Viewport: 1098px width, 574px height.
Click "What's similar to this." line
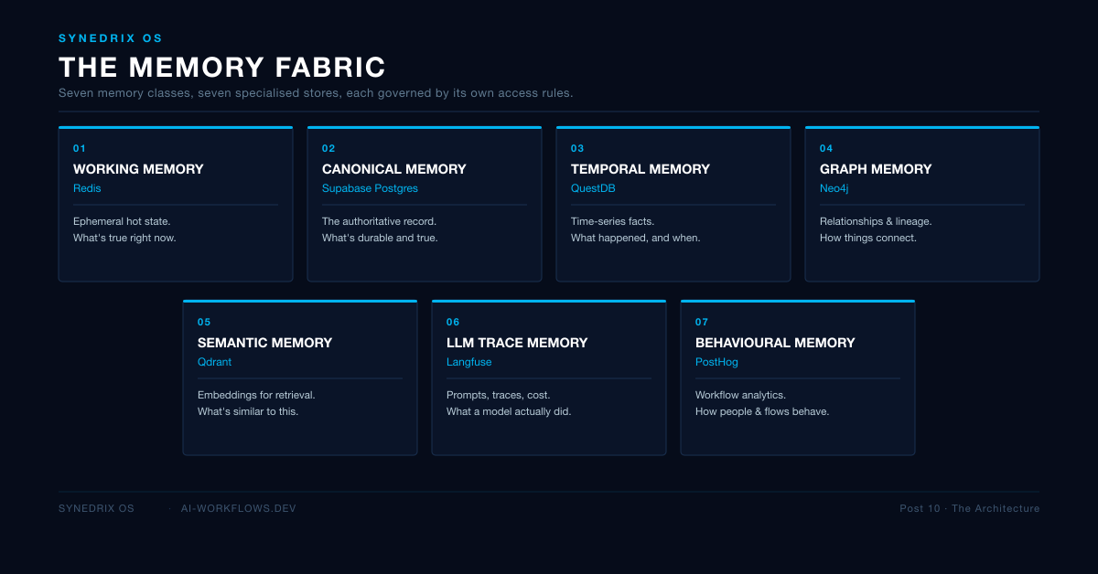[x=248, y=411]
